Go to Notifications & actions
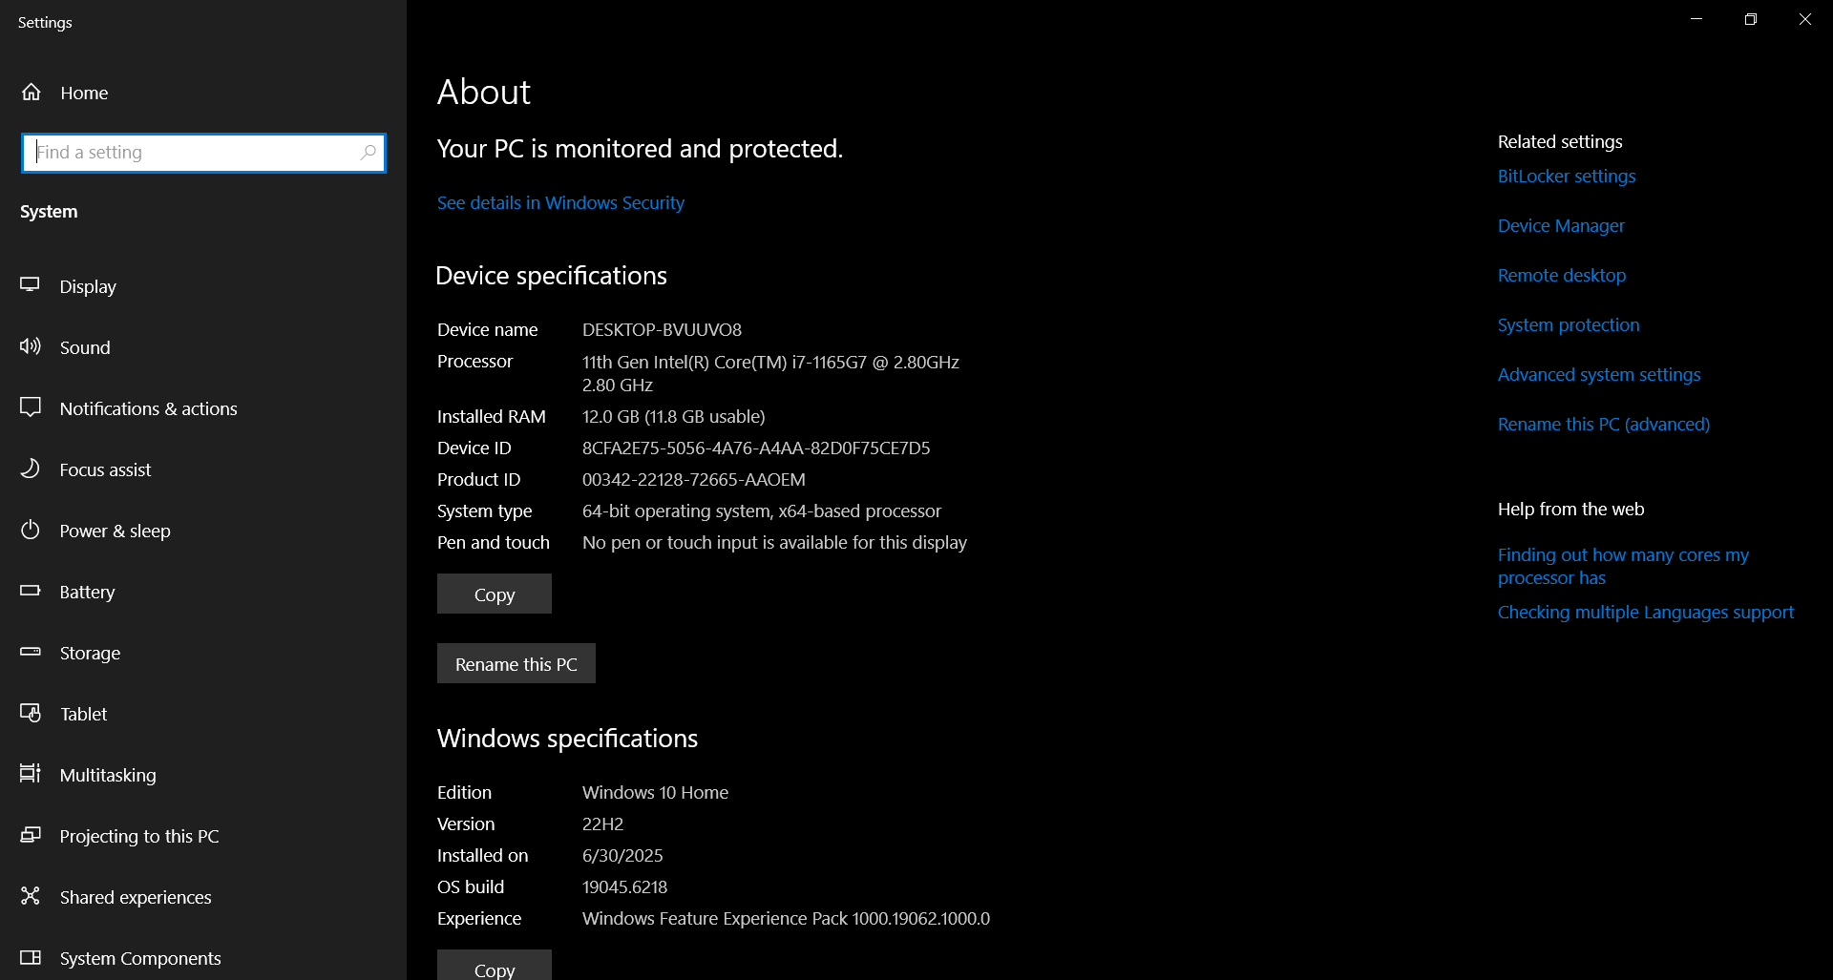The height and width of the screenshot is (980, 1833). coord(203,408)
